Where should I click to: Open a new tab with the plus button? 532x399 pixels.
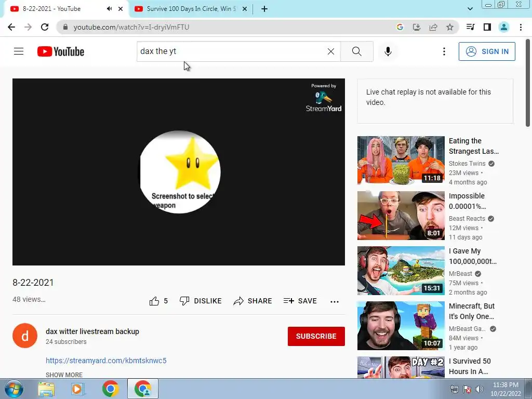coord(264,9)
